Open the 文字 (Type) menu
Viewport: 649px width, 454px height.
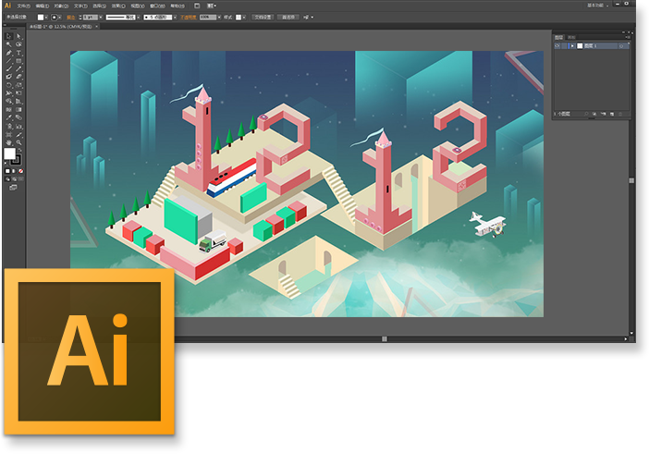point(80,6)
